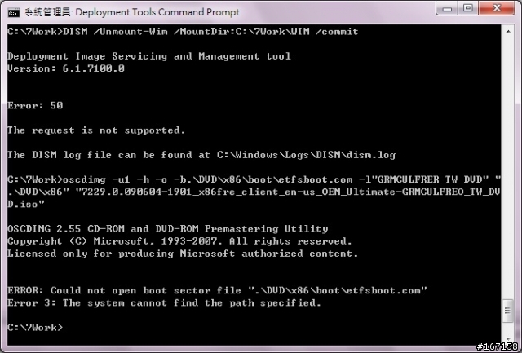Click the "The request is not supported." line
This screenshot has width=522, height=353.
96,130
